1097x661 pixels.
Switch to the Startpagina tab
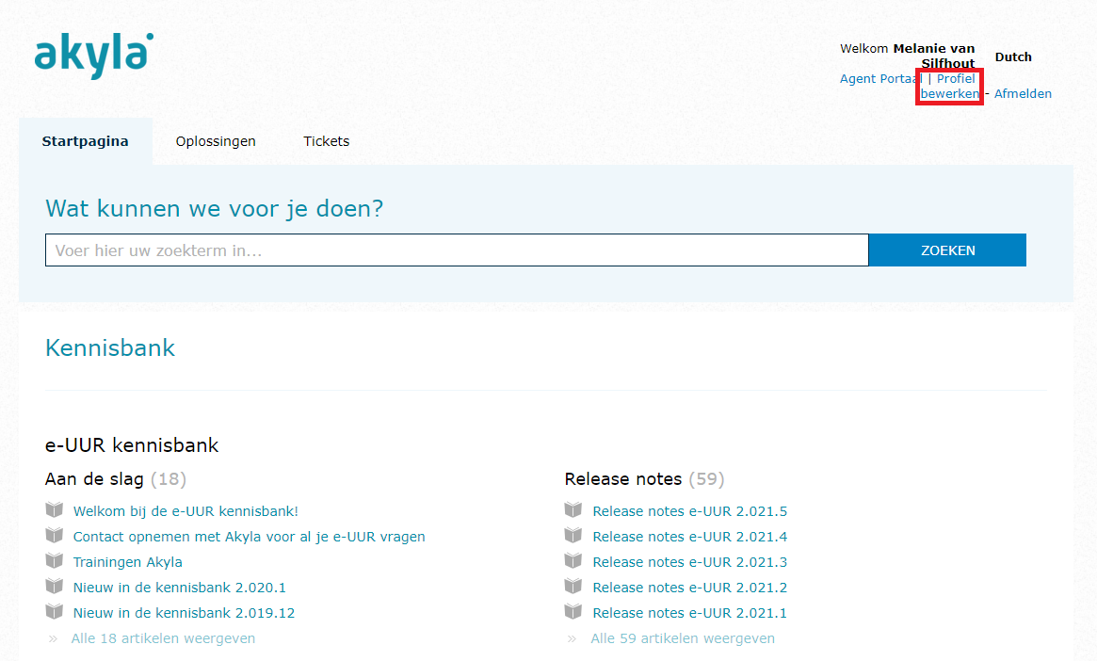point(86,141)
